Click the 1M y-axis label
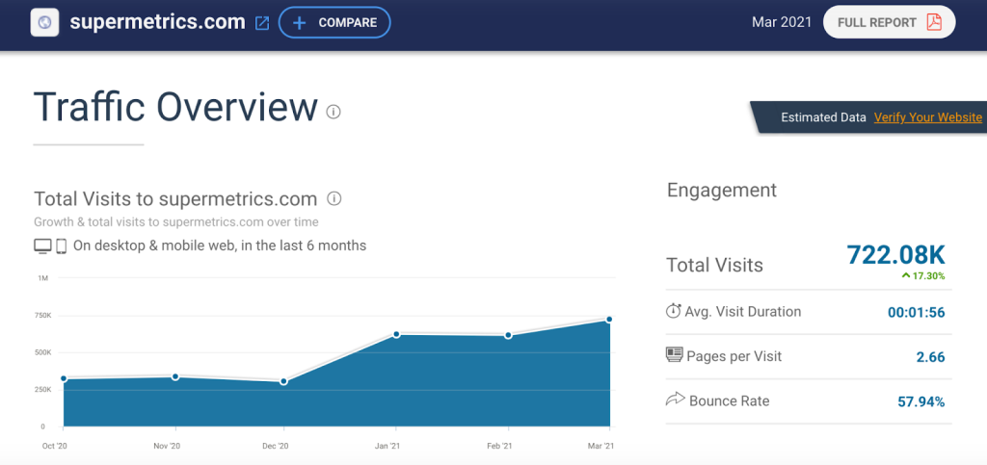The height and width of the screenshot is (465, 987). click(43, 277)
